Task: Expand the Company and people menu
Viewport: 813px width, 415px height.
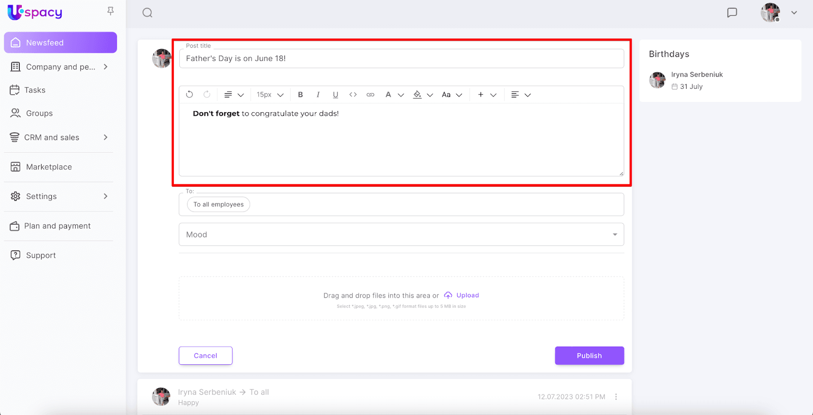Action: (x=105, y=67)
